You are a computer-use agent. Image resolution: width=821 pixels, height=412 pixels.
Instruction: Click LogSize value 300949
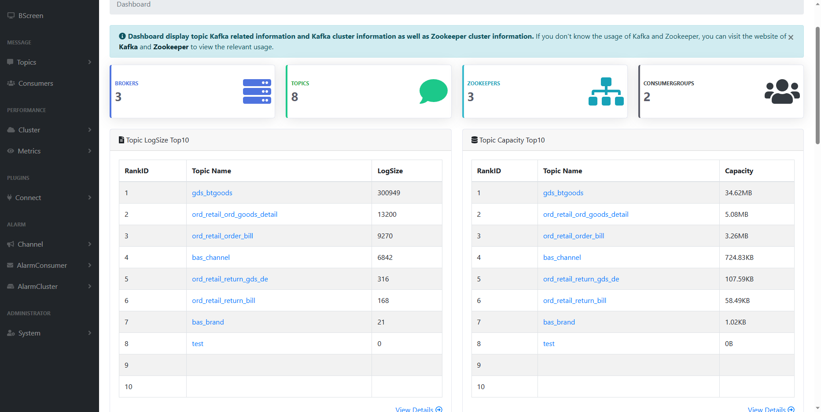(389, 193)
